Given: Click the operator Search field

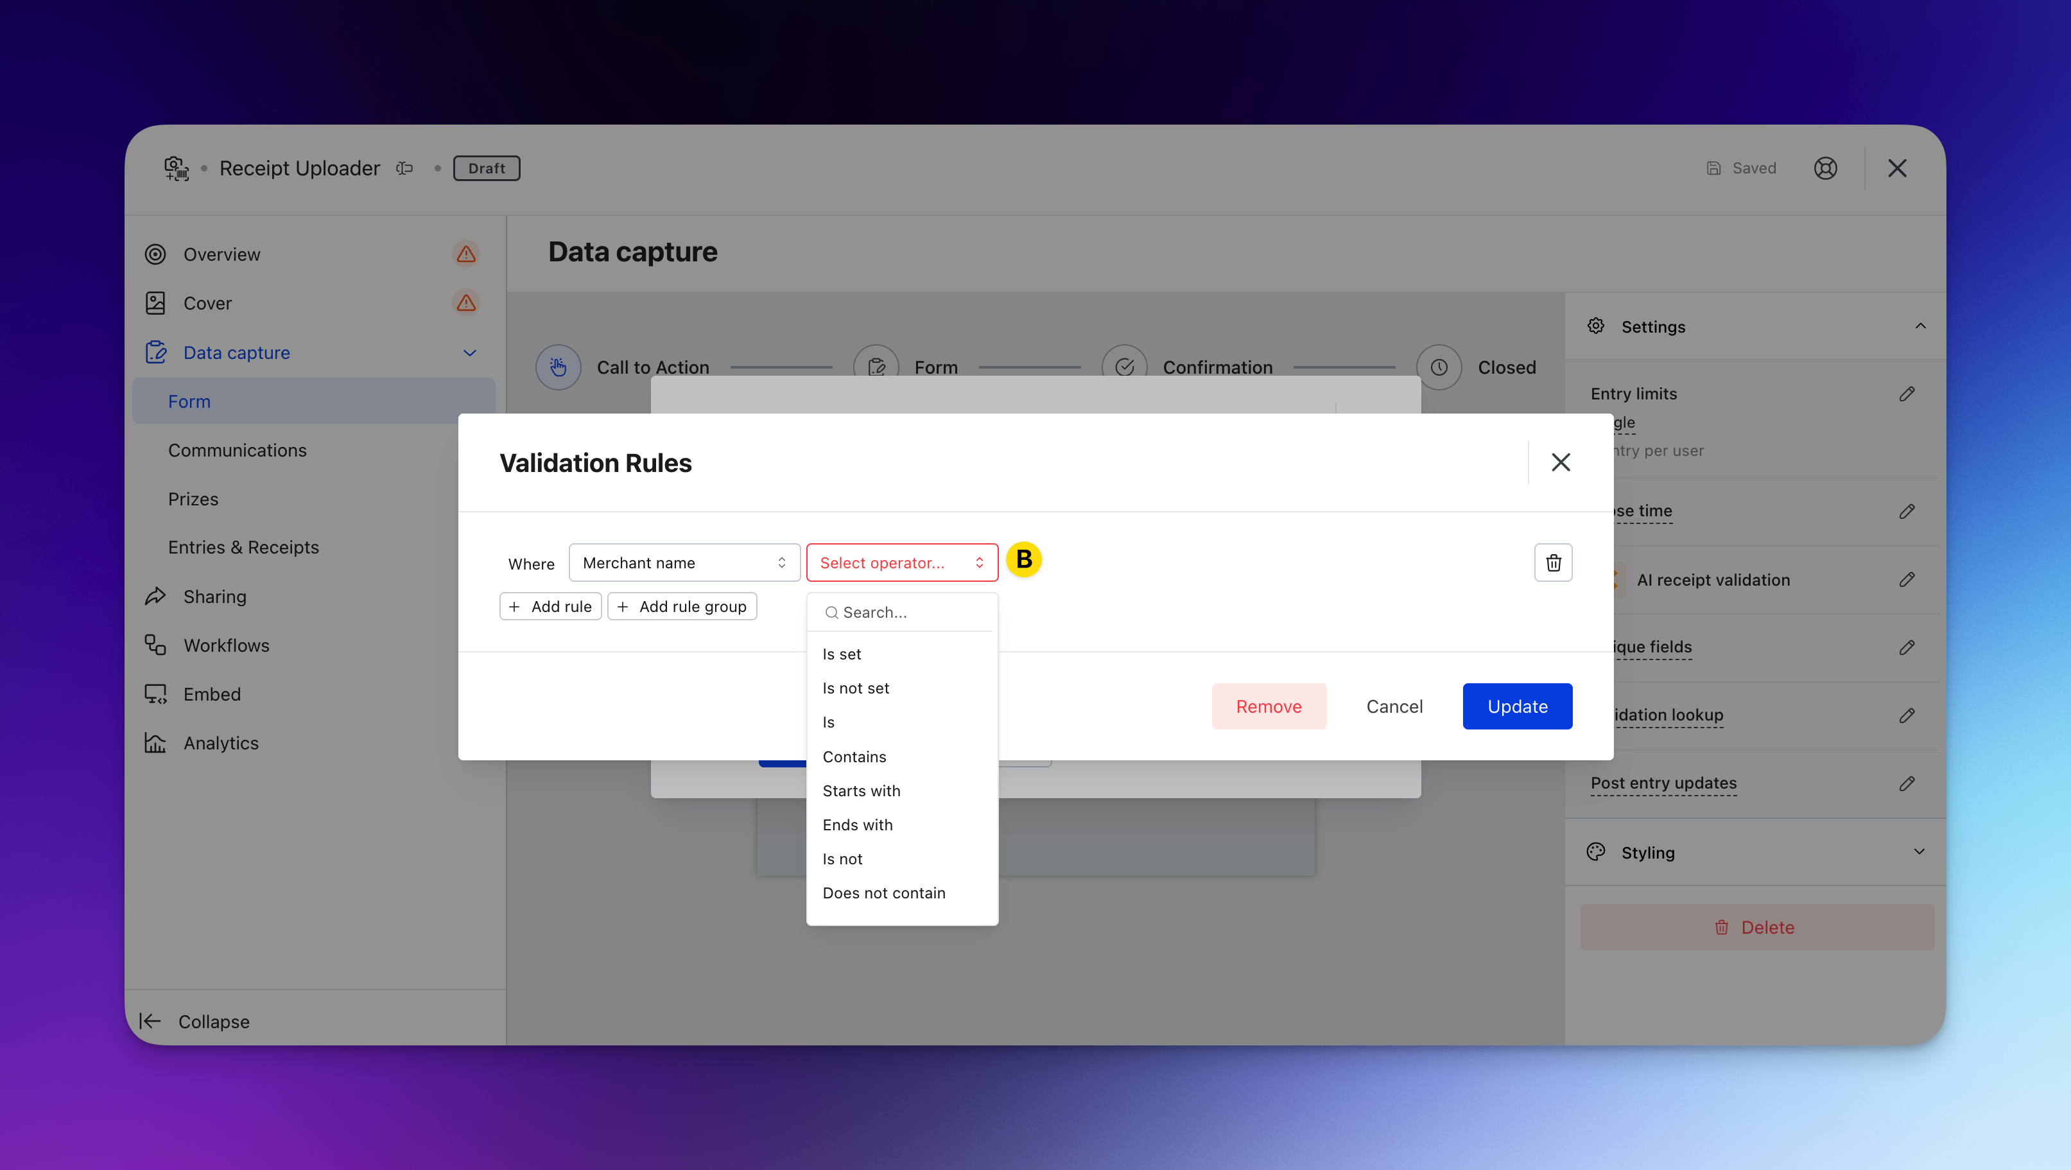Looking at the screenshot, I should point(908,613).
